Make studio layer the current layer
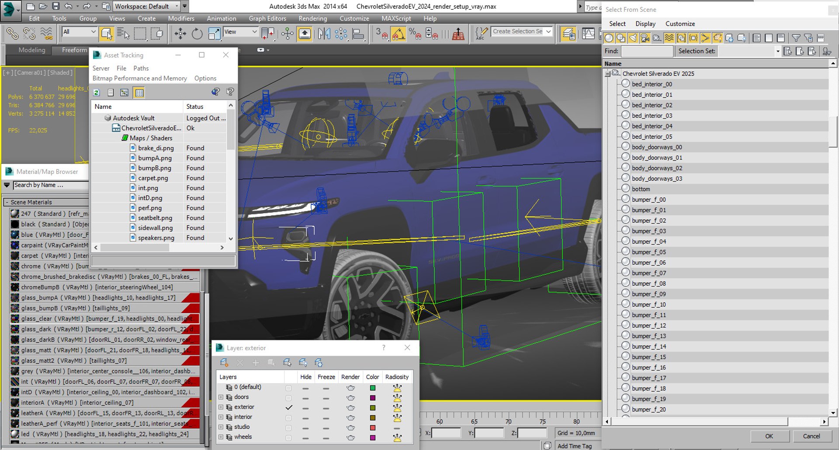839x450 pixels. [288, 428]
